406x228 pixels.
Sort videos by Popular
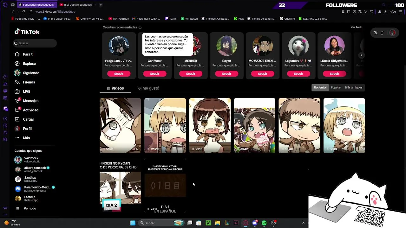pos(336,88)
